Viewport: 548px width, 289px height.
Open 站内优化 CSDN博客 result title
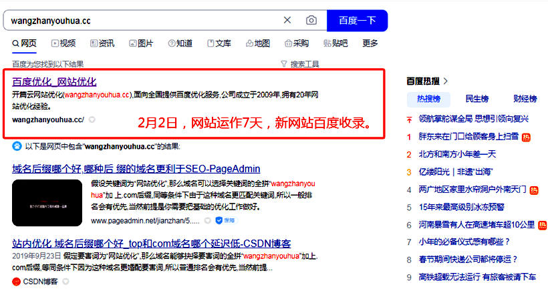tap(151, 243)
